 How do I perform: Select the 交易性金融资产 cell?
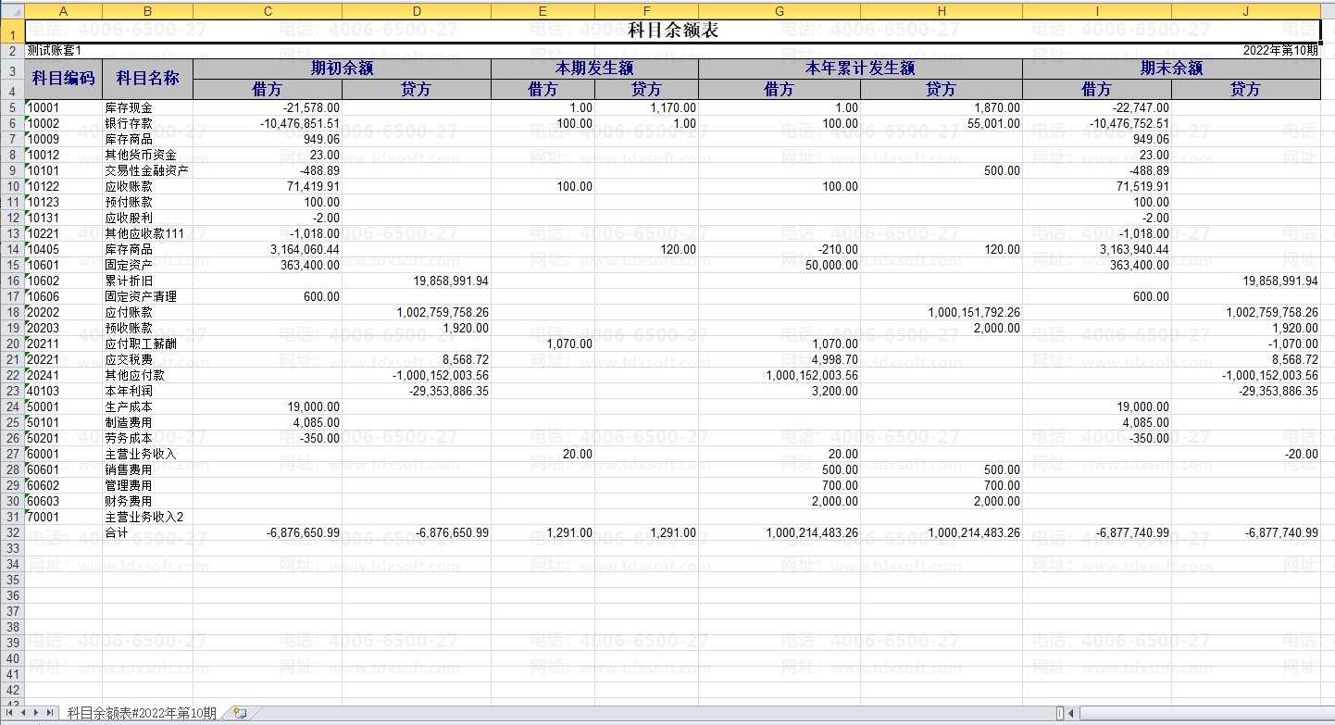point(148,170)
